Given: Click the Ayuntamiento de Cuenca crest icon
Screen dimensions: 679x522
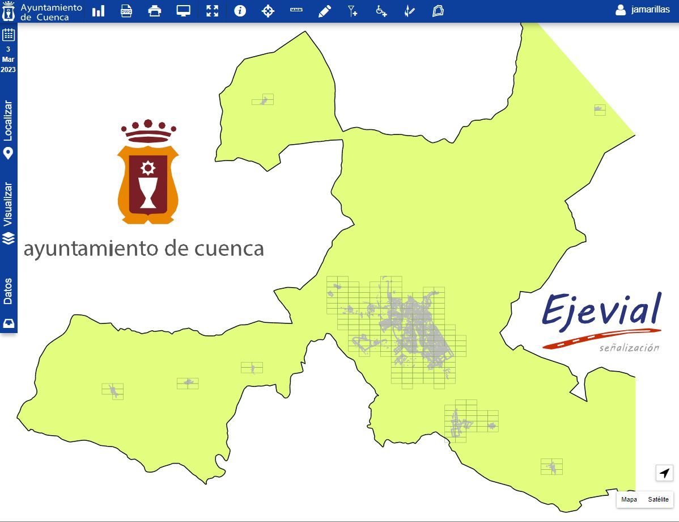Looking at the screenshot, I should coord(9,11).
